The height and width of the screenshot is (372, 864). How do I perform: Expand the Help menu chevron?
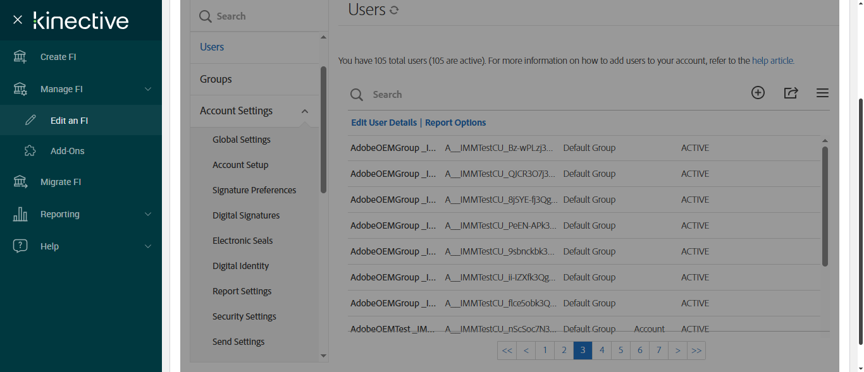point(148,246)
